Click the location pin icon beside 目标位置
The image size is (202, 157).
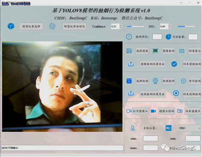[x=133, y=128]
